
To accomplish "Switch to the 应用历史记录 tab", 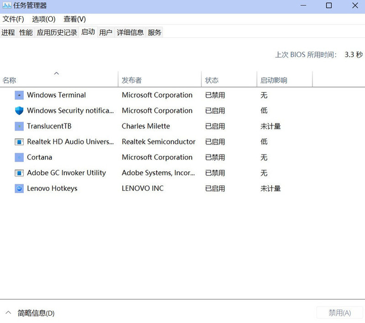I will coord(57,32).
